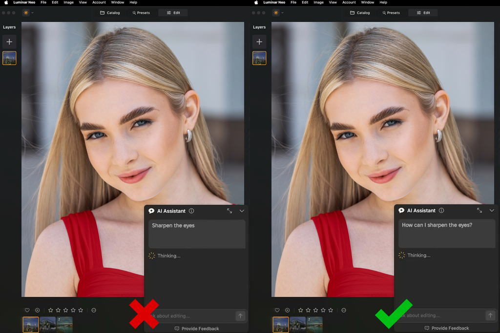
Task: Click AI Assistant speech bubble icon, left window
Action: pos(151,211)
